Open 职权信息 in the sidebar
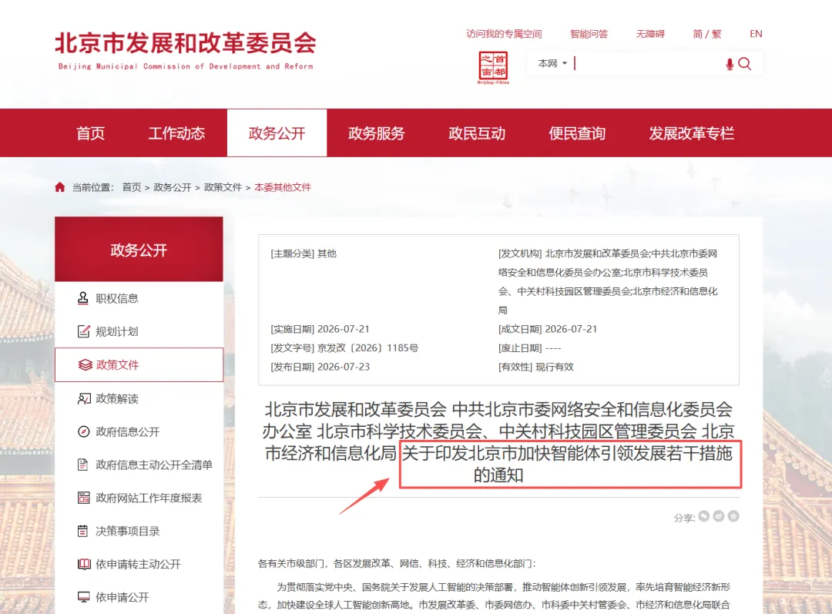The height and width of the screenshot is (614, 832). pyautogui.click(x=117, y=299)
